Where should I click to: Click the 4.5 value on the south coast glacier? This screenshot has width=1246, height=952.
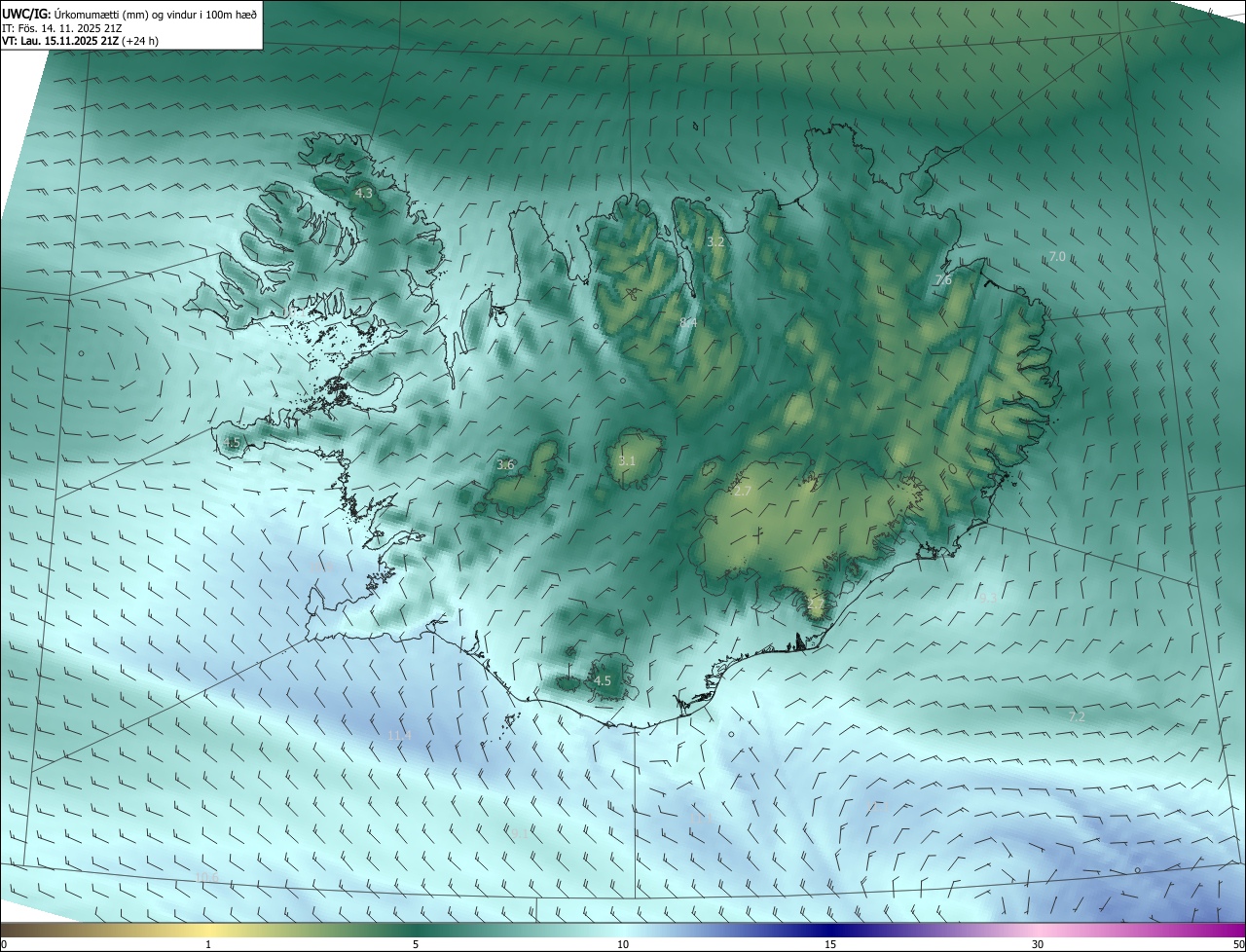(603, 681)
